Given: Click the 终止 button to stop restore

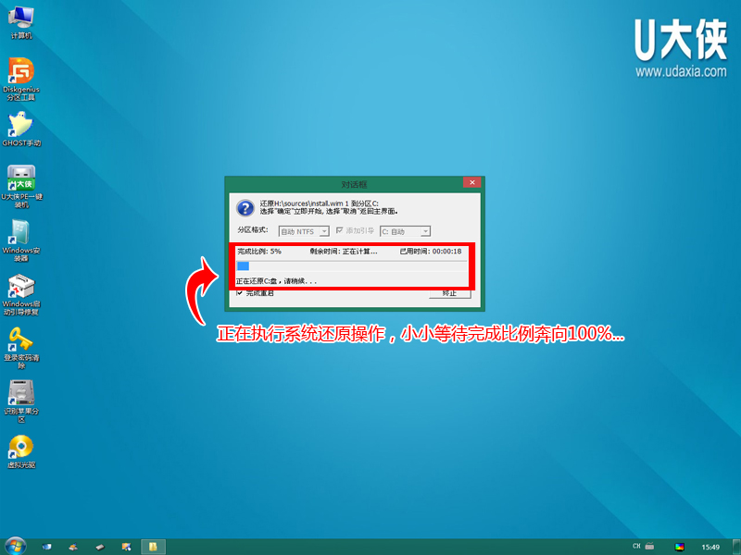Looking at the screenshot, I should [x=449, y=293].
